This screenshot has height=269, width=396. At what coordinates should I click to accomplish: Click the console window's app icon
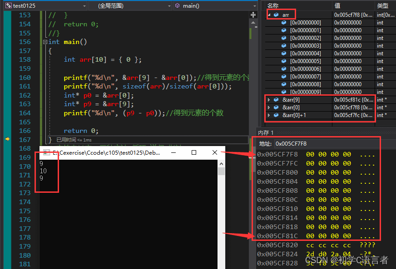click(45, 153)
